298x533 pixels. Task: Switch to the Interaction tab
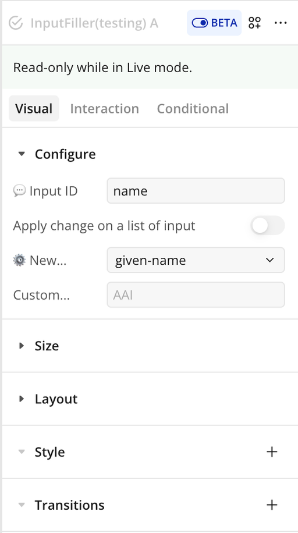(x=104, y=109)
